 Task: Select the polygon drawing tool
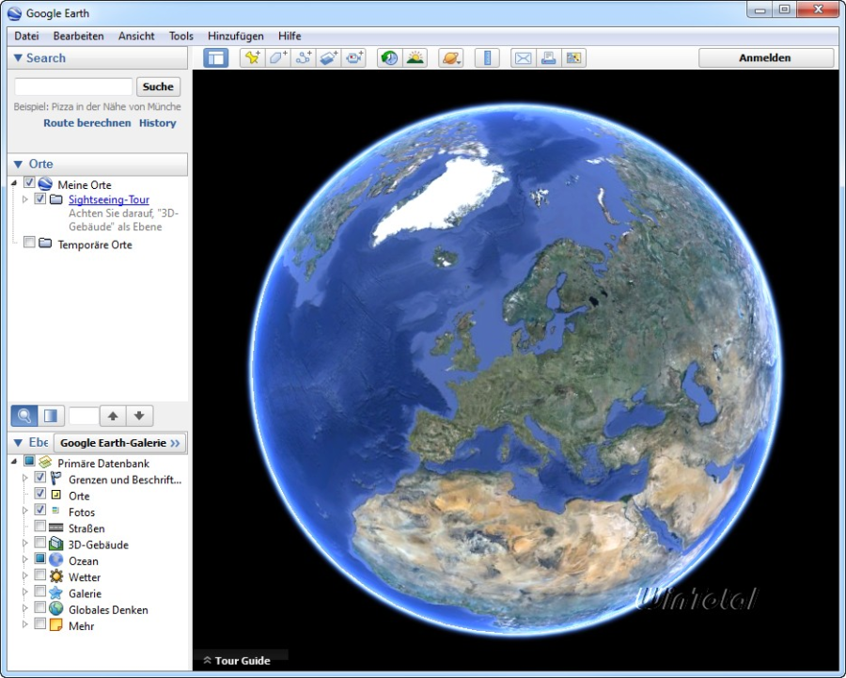click(277, 57)
